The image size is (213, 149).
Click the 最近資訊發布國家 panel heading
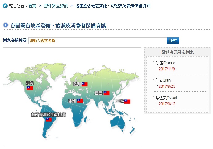point(177,52)
